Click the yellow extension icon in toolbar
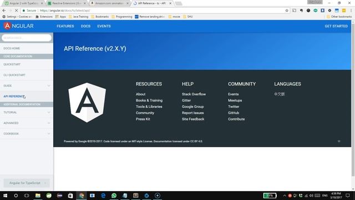 point(344,11)
